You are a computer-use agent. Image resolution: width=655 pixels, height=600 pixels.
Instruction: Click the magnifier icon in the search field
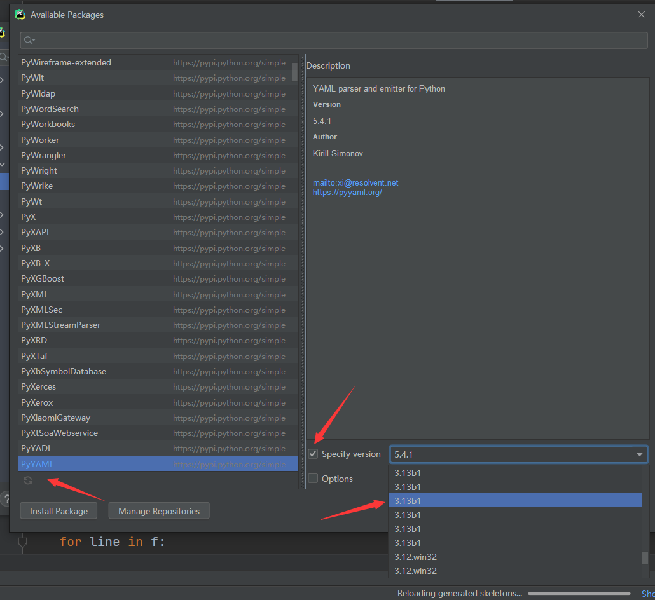pos(28,40)
